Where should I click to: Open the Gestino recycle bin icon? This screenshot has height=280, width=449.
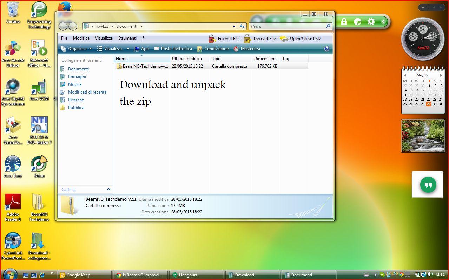click(13, 13)
